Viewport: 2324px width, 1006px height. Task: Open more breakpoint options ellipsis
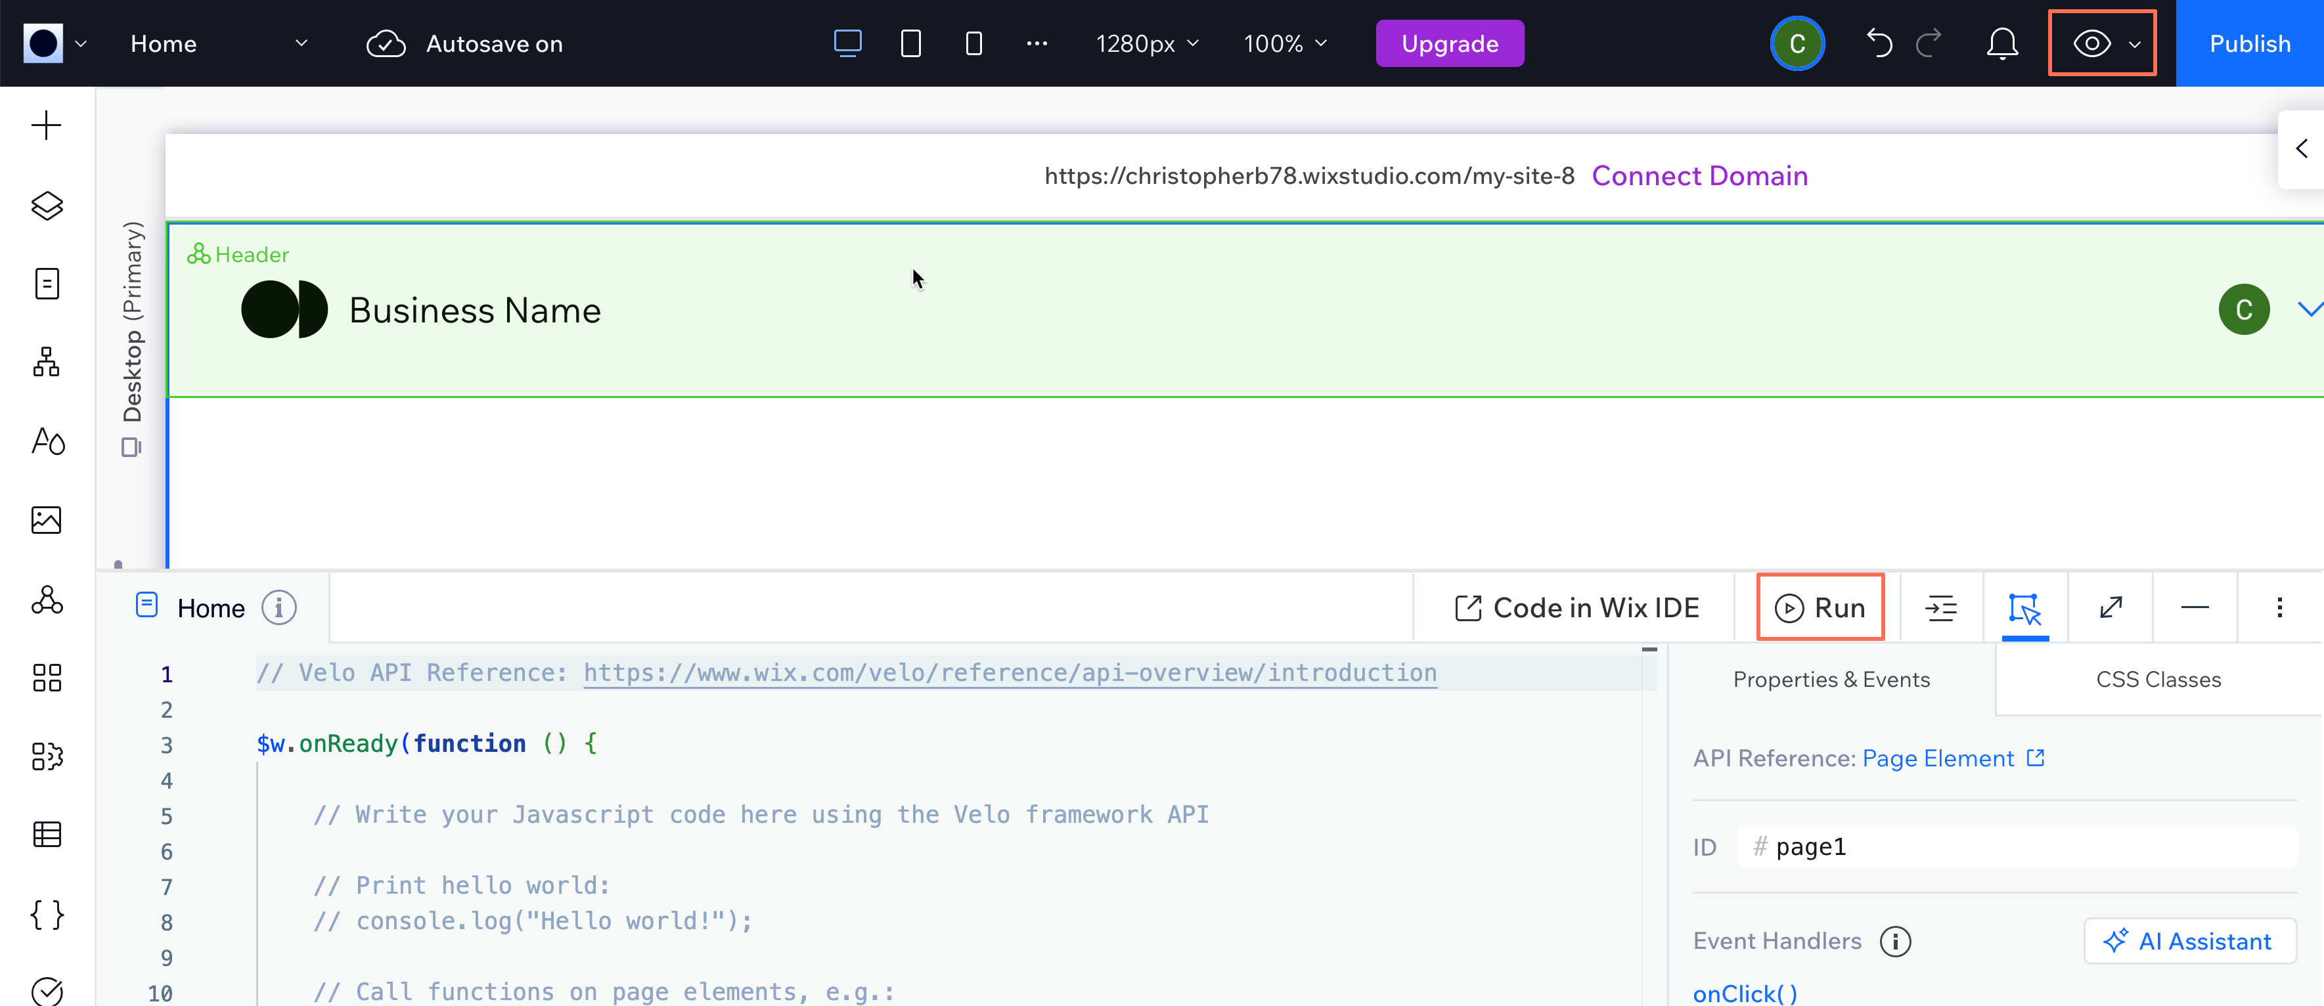tap(1037, 43)
